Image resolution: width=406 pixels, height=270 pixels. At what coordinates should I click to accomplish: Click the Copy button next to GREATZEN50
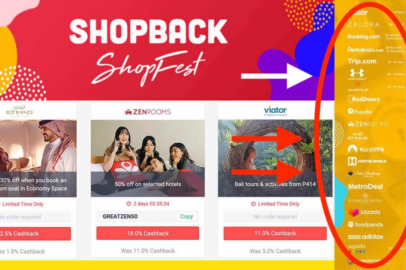[x=186, y=217]
